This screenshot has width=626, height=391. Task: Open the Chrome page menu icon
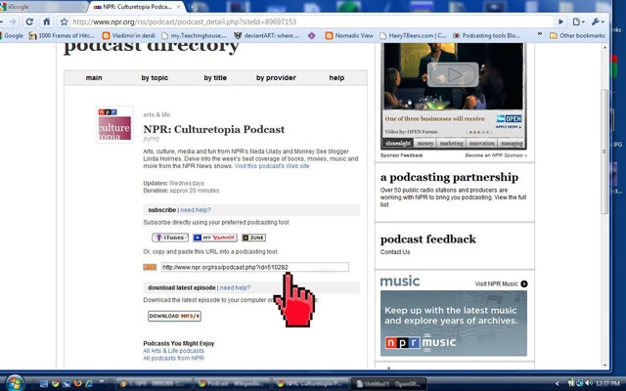578,22
